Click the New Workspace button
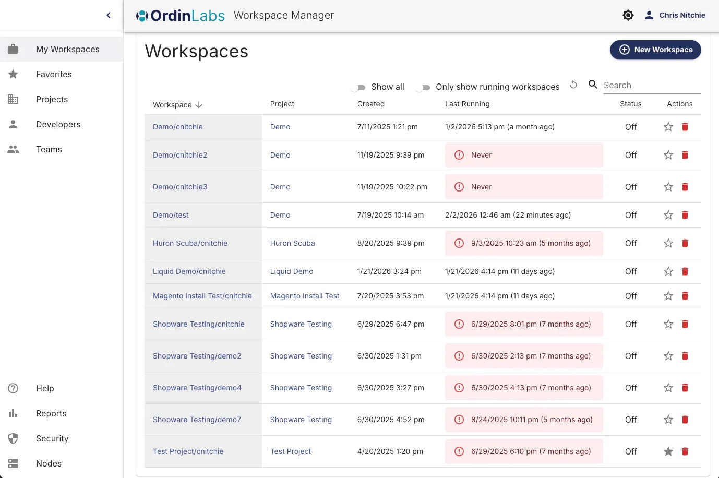 655,50
